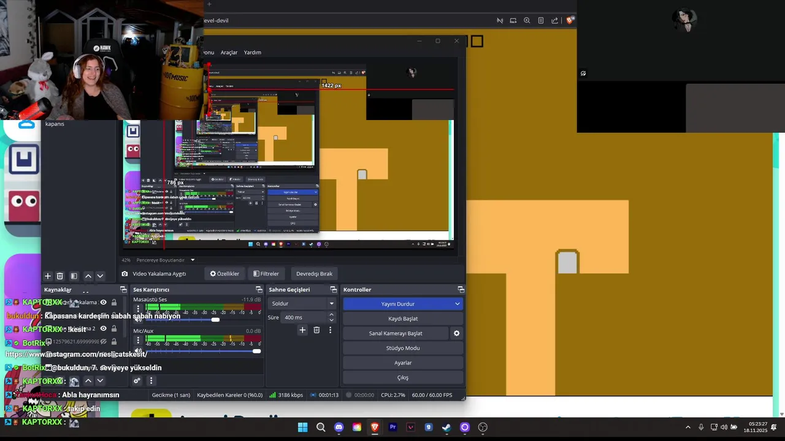Open the Soldur transition dropdown

click(302, 303)
